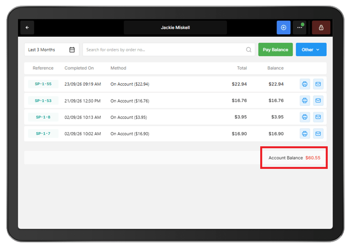Screen dimensions: 353x251
Task: Click the Pay Balance button
Action: [276, 49]
